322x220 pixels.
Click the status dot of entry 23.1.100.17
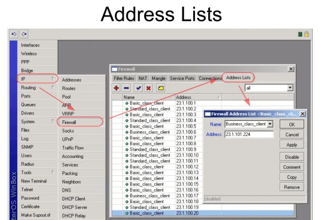click(127, 196)
